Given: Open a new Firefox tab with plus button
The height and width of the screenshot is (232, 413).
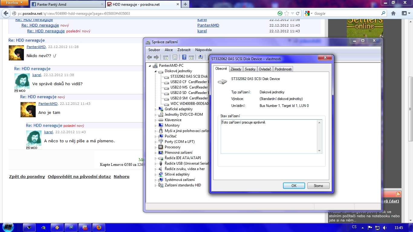Looking at the screenshot, I should pos(185,4).
